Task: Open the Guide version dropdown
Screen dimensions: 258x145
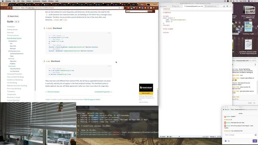Action: click(17, 21)
